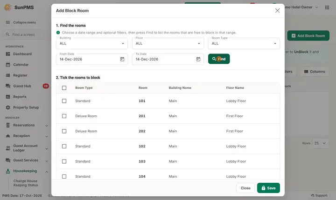The width and height of the screenshot is (336, 200).
Task: Tick the select-all checkbox in table header
Action: [x=64, y=88]
